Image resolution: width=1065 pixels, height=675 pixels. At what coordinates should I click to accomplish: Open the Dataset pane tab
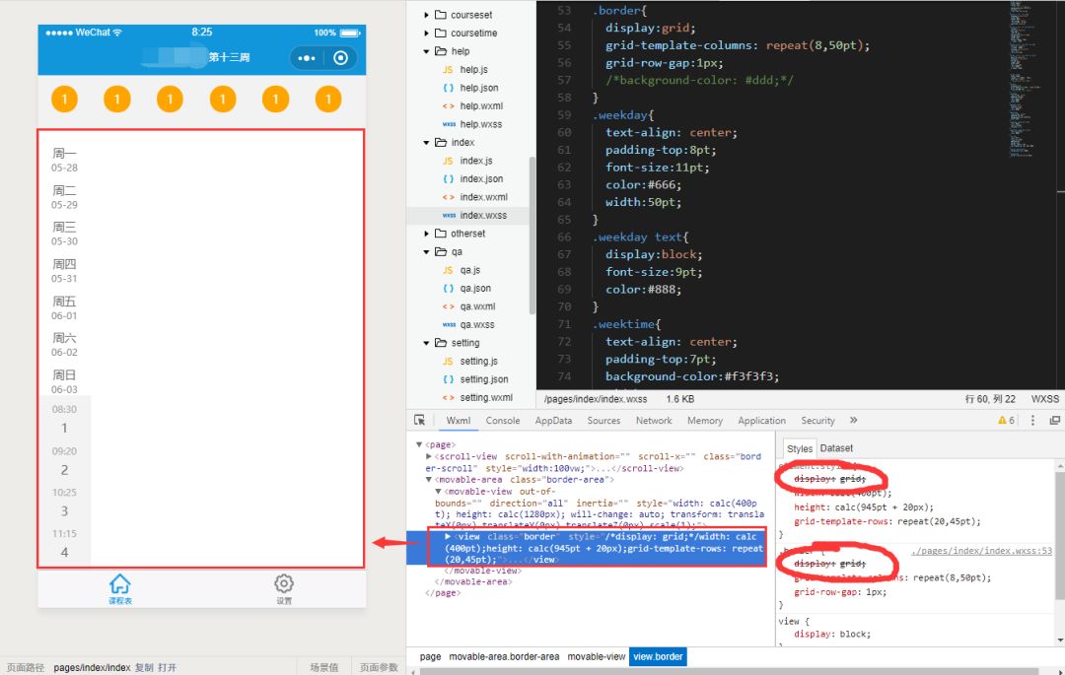(x=836, y=448)
